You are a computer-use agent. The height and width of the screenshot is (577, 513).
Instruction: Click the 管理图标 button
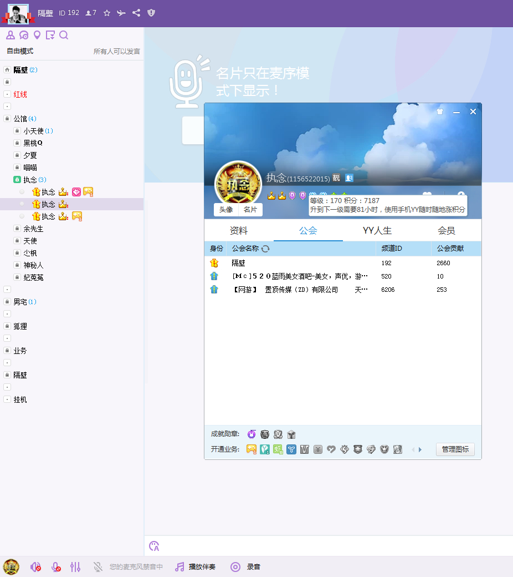pos(455,449)
